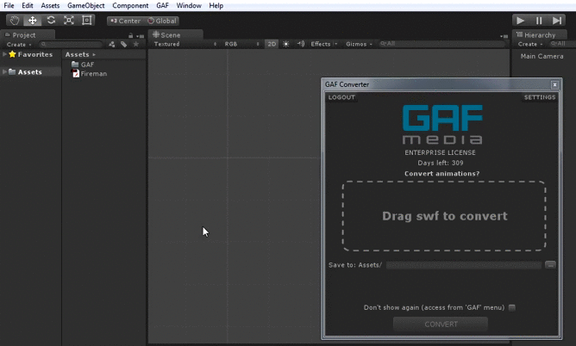Click the Project panel search field
This screenshot has height=346, width=576.
tap(71, 45)
